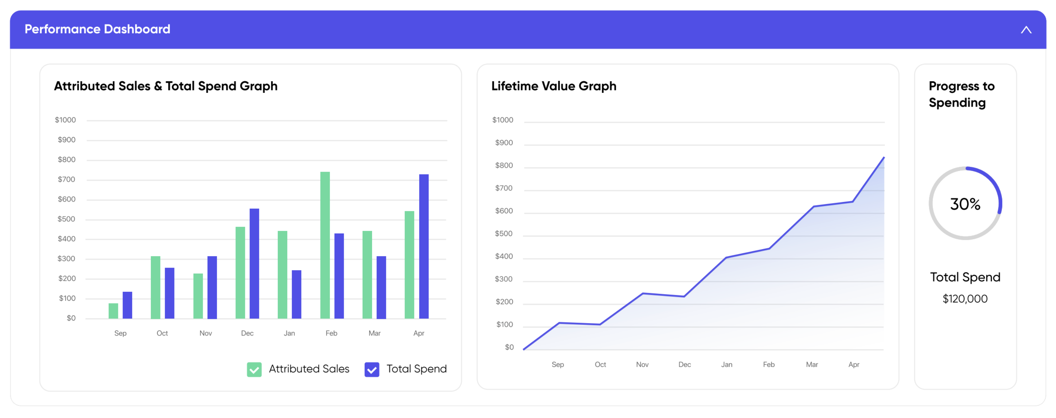Click the Dec label on Lifetime Value graph
Viewport: 1056px width, 418px height.
[685, 364]
